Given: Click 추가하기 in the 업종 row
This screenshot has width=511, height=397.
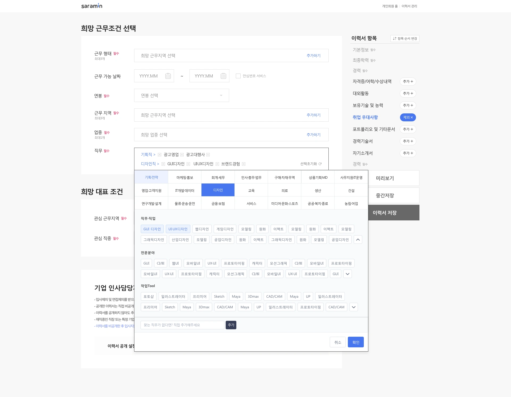Looking at the screenshot, I should tap(314, 135).
